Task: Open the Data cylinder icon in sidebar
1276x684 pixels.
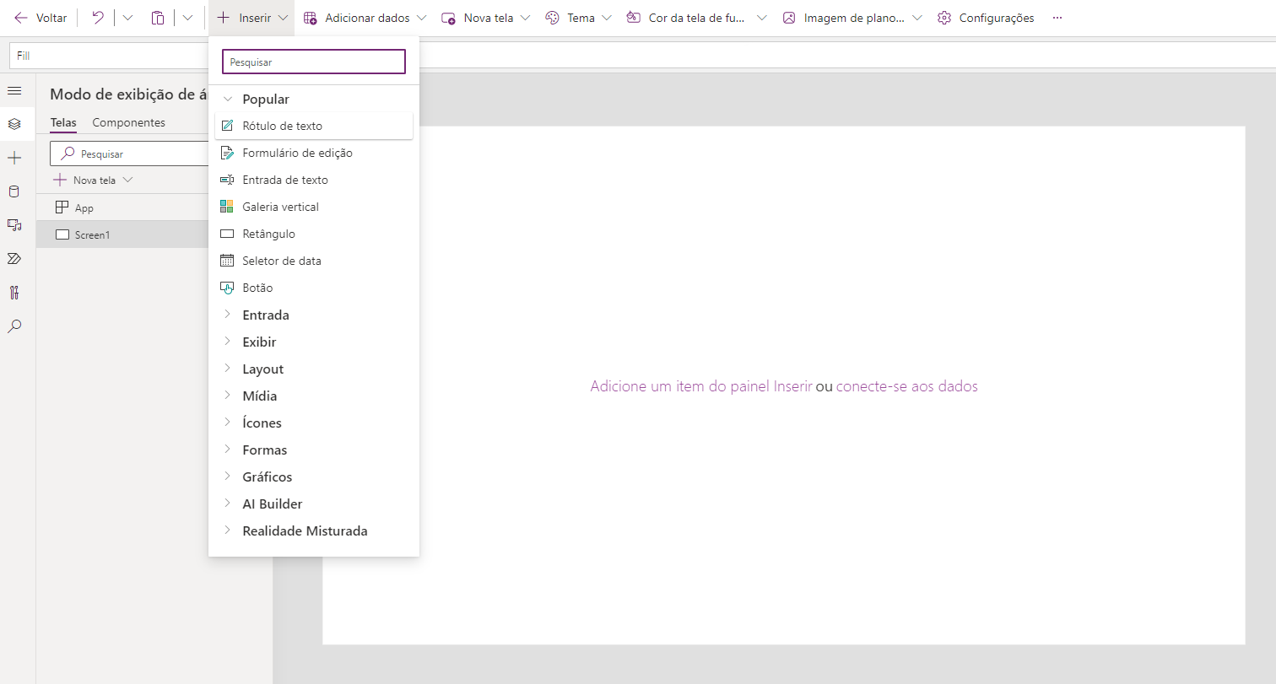Action: pos(14,191)
